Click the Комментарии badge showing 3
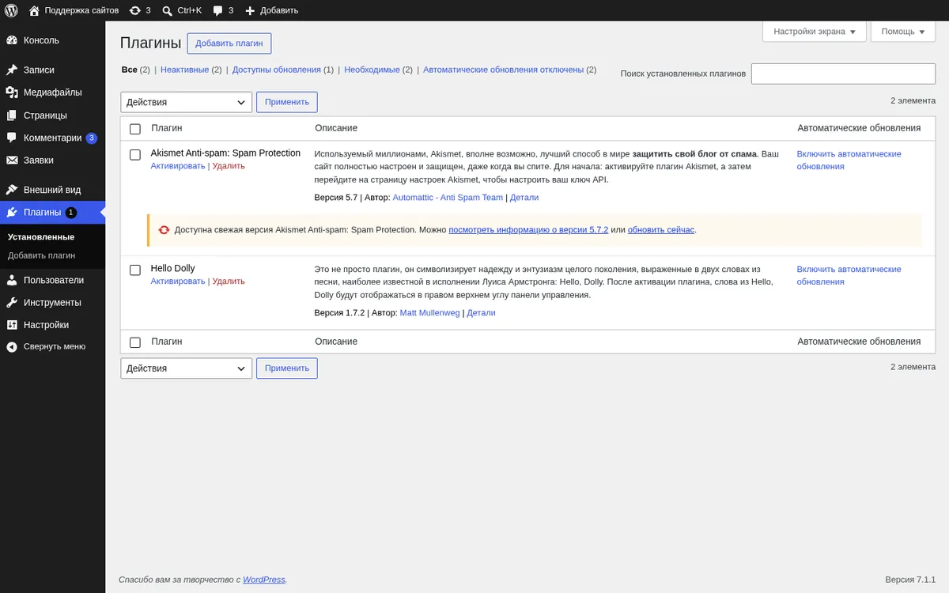The height and width of the screenshot is (593, 949). point(92,138)
